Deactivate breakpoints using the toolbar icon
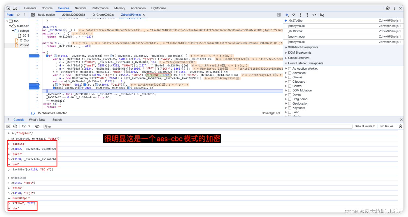The image size is (408, 217). coord(322,15)
